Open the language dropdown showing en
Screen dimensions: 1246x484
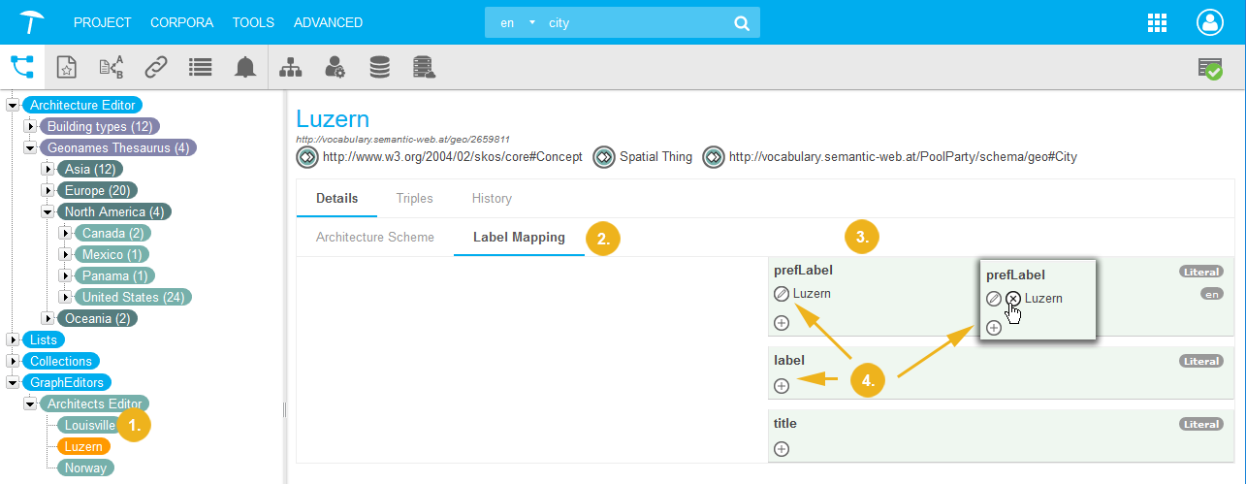point(518,22)
